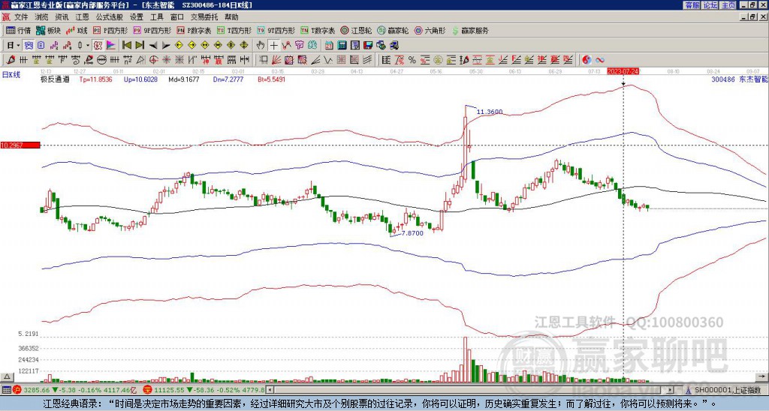The width and height of the screenshot is (769, 411).
Task: Open the 文件 menu
Action: coord(21,17)
